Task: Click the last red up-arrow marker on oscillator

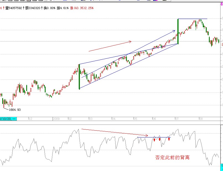Action: click(x=169, y=139)
